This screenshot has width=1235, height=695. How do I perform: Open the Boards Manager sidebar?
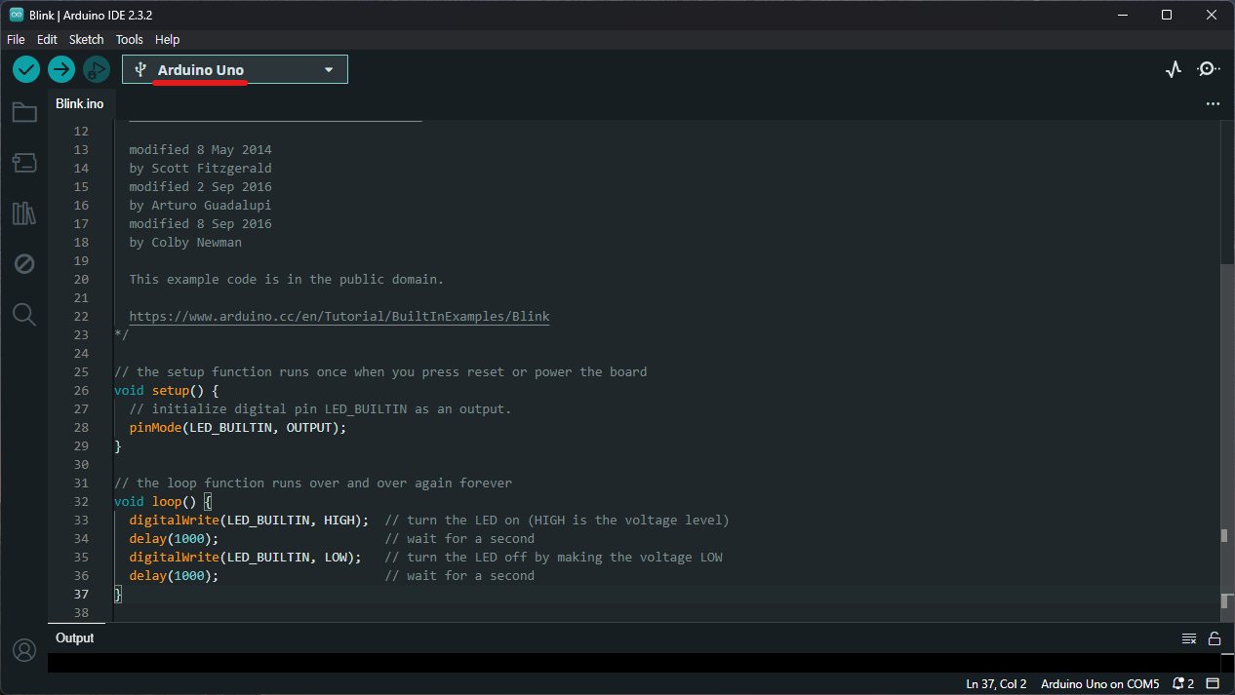pyautogui.click(x=24, y=163)
